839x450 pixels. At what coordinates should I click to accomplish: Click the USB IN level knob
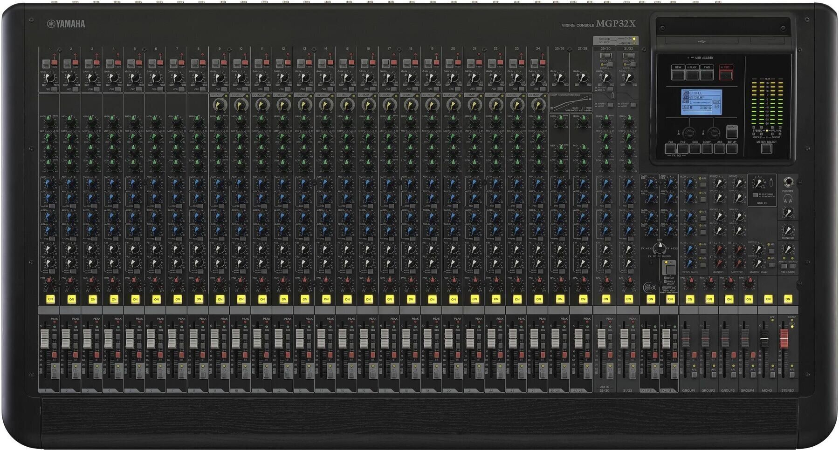(x=759, y=183)
